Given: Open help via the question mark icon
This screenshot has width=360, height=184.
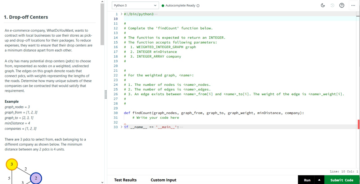Looking at the screenshot, I should [342, 5].
